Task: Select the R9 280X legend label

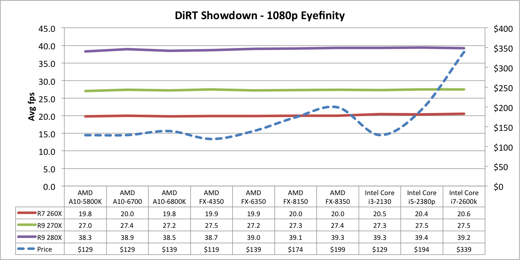Action: (49, 238)
